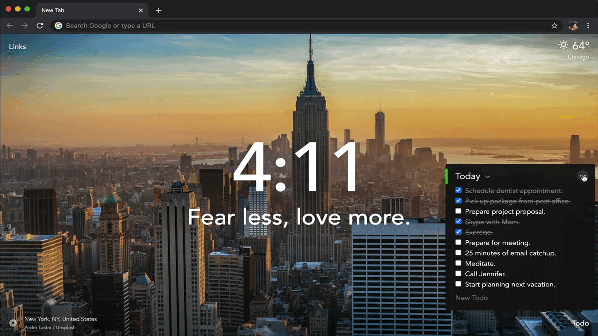This screenshot has width=598, height=336.
Task: Click the Exercise todo text
Action: tap(479, 232)
